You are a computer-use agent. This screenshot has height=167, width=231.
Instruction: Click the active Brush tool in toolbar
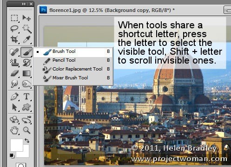click(x=26, y=52)
